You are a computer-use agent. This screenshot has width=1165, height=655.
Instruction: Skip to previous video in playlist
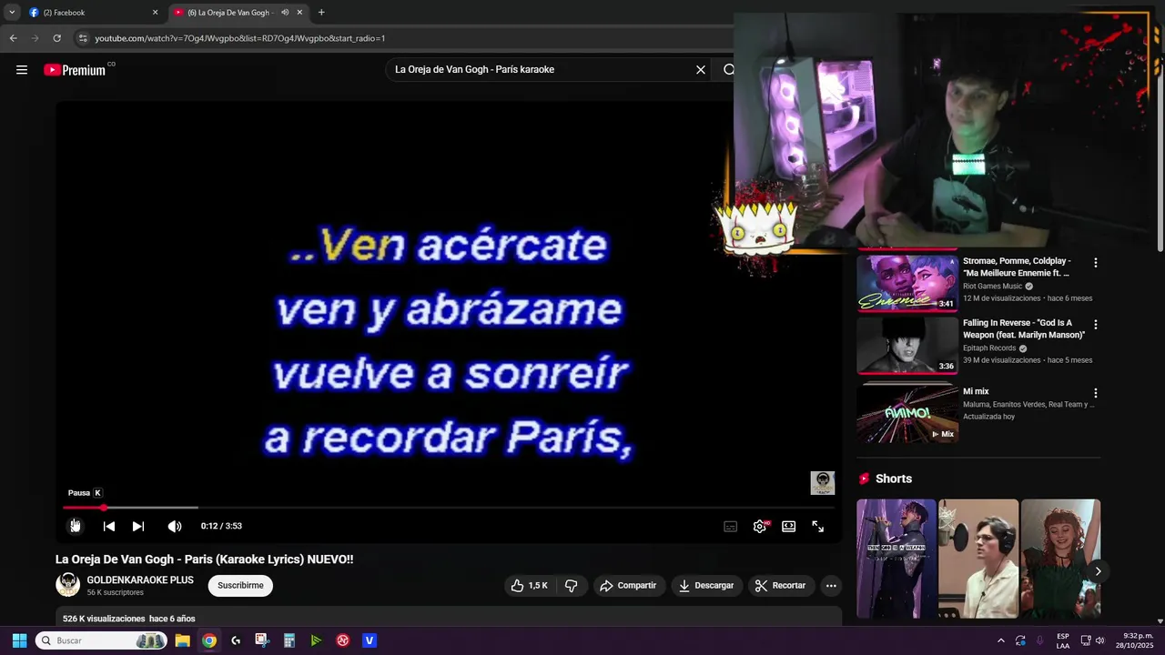coord(109,526)
